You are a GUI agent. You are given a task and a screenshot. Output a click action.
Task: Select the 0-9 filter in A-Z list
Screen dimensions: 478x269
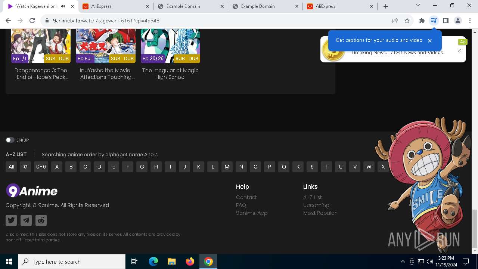tap(41, 167)
